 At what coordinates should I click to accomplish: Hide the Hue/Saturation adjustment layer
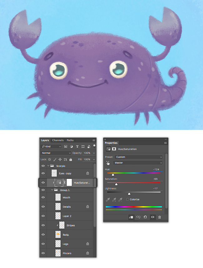(43, 183)
